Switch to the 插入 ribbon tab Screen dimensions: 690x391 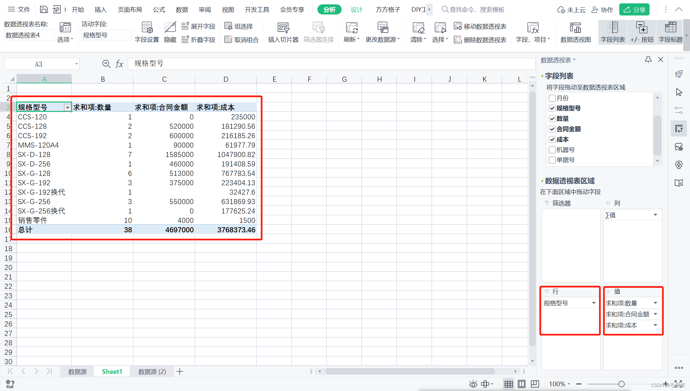[100, 10]
